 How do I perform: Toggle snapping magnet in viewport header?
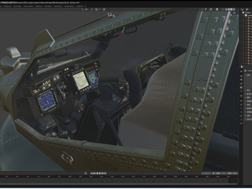[x=92, y=9]
